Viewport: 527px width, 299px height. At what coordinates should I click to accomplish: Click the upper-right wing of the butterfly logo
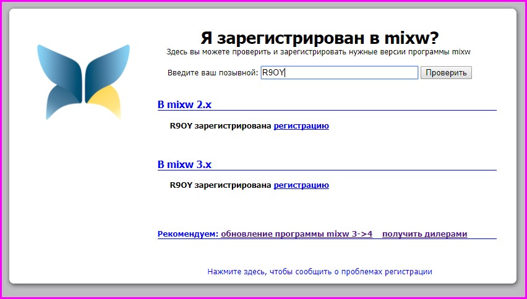tap(108, 65)
